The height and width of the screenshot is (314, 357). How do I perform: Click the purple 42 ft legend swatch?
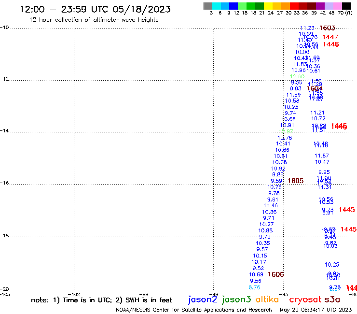[x=320, y=6]
